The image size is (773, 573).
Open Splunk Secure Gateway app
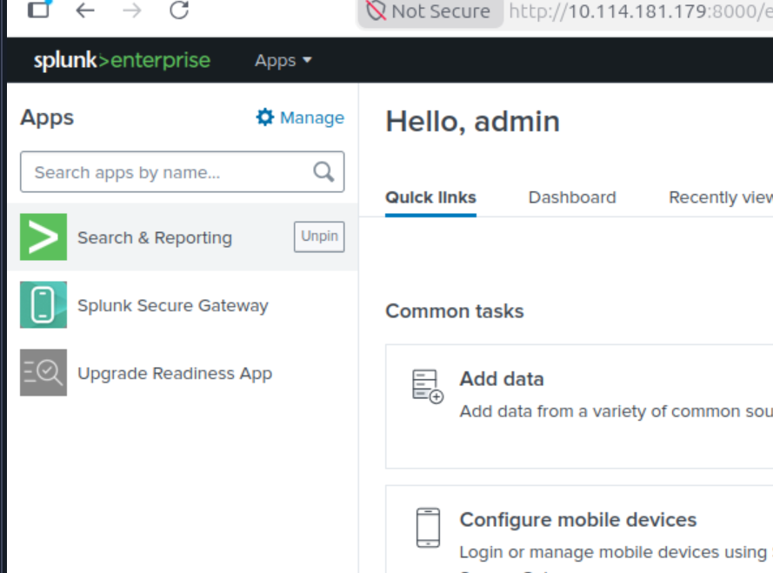pyautogui.click(x=172, y=306)
